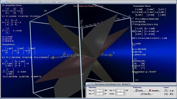Click right arrow of Rot. Z scrollbar
This screenshot has width=177, height=99.
tap(124, 90)
